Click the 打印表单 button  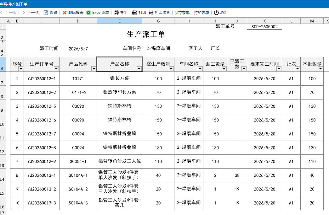201,13
